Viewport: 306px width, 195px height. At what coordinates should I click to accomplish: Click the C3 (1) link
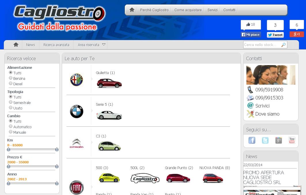(x=101, y=136)
